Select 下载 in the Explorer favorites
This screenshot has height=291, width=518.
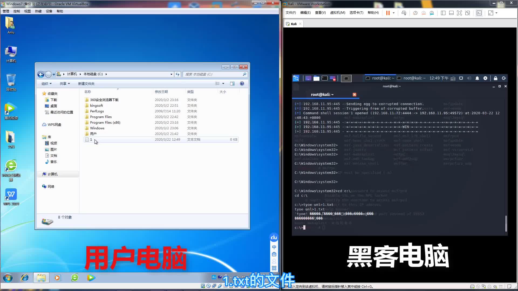pos(53,100)
